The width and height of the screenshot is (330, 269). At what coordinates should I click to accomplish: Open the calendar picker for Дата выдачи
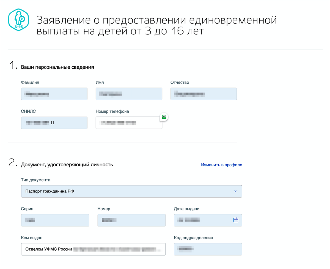[236, 220]
